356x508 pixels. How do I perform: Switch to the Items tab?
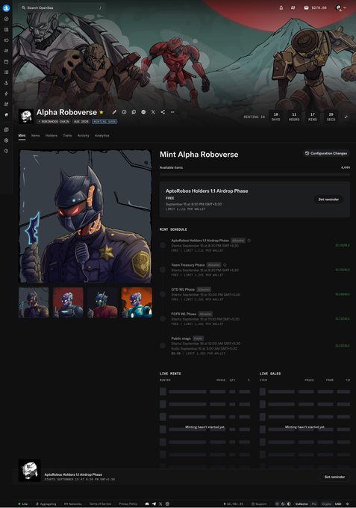(35, 135)
